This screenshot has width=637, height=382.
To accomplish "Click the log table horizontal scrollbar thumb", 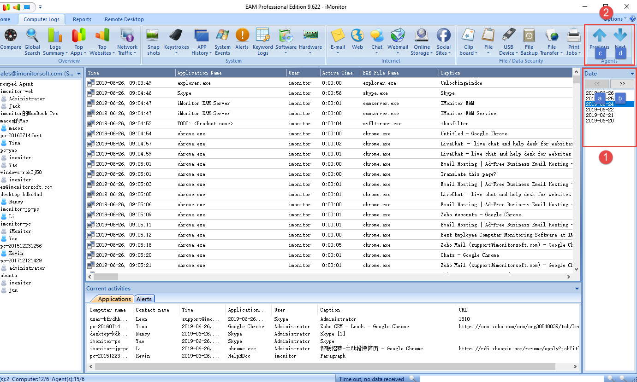I will (106, 277).
